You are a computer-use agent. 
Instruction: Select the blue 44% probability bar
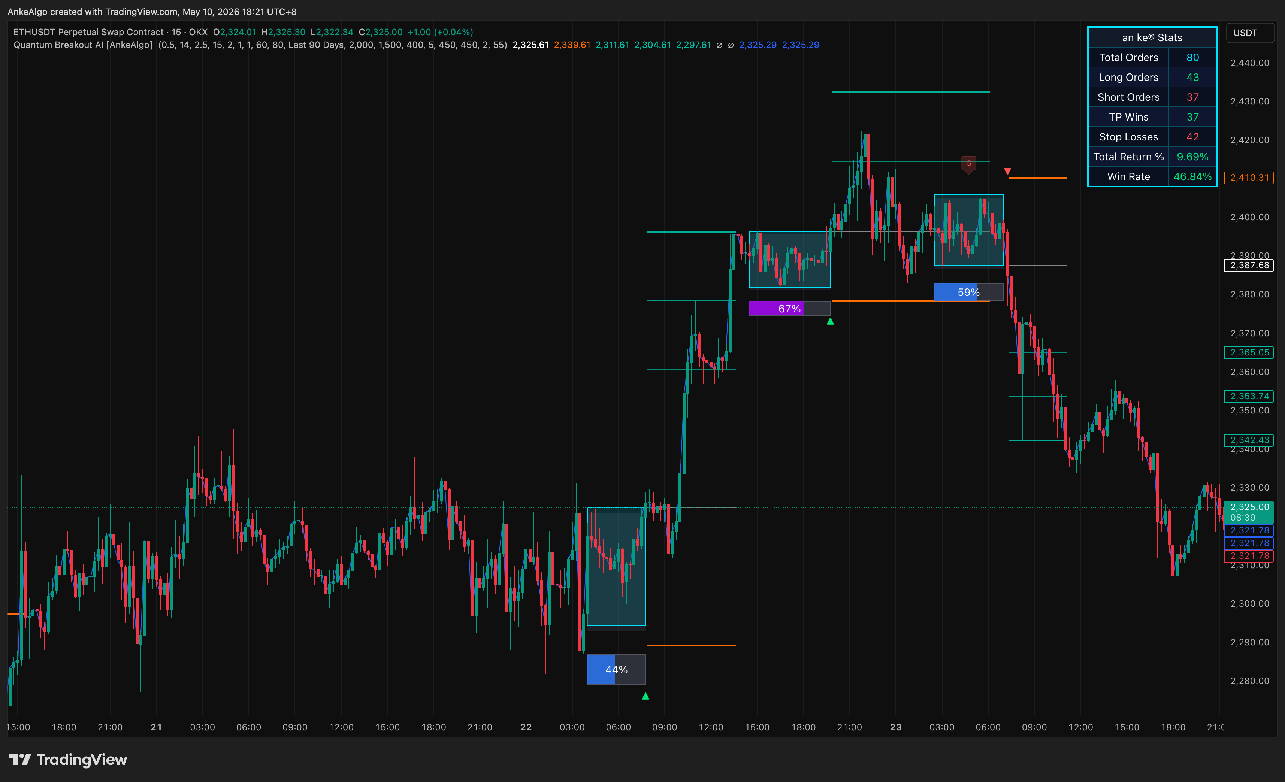tap(616, 669)
